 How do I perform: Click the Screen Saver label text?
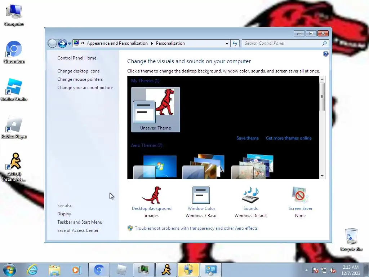pyautogui.click(x=301, y=208)
